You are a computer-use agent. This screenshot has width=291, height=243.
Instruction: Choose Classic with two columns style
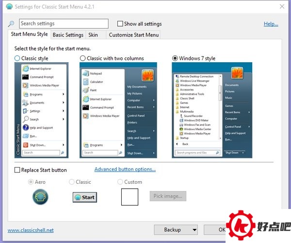pos(83,58)
